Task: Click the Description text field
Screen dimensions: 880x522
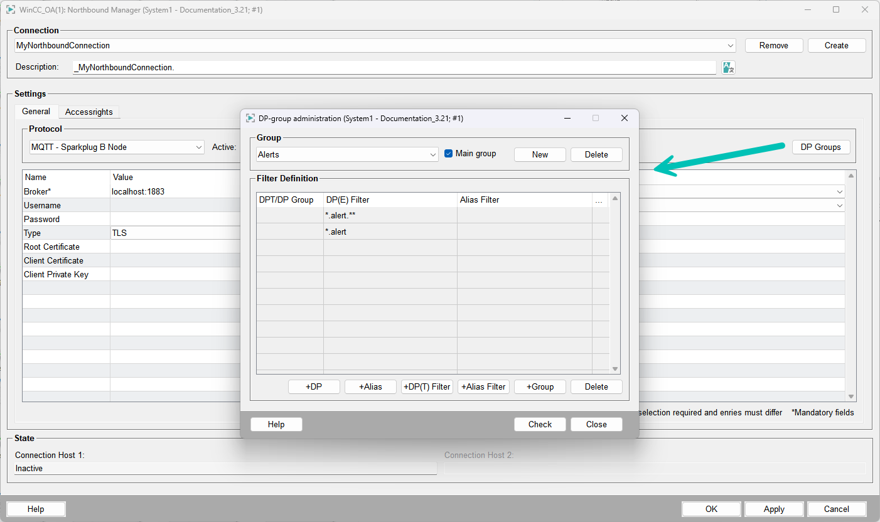Action: [x=394, y=67]
